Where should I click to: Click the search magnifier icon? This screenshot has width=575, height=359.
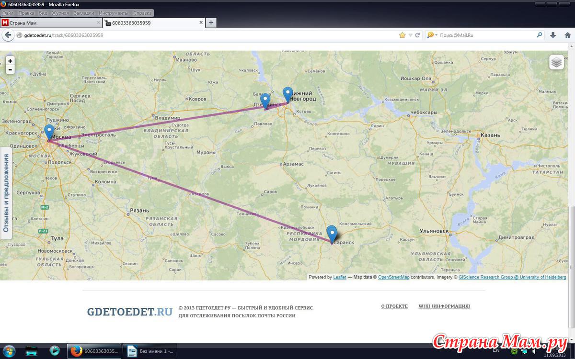(540, 35)
